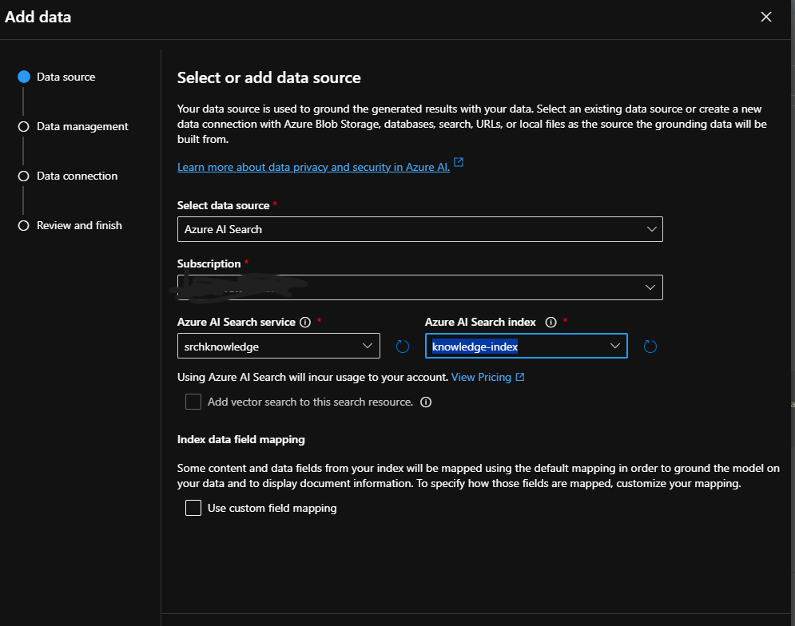Show info about adding vector search
Screen dimensions: 795x626
point(426,402)
